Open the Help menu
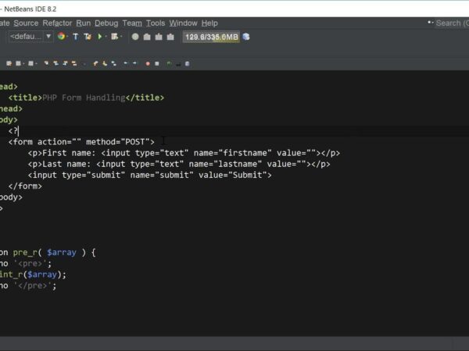This screenshot has width=469, height=351. click(209, 23)
